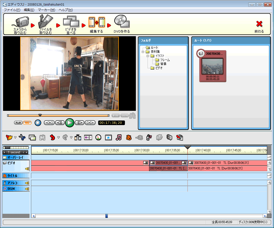Image resolution: width=274 pixels, height=228 pixels.
Task: Switch to REC mode
Action: point(27,123)
